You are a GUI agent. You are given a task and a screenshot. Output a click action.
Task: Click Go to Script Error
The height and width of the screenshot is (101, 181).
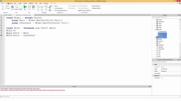pyautogui.click(x=73, y=6)
